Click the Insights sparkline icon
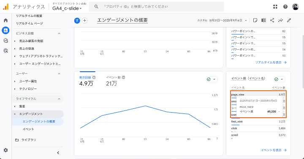 (x=280, y=20)
